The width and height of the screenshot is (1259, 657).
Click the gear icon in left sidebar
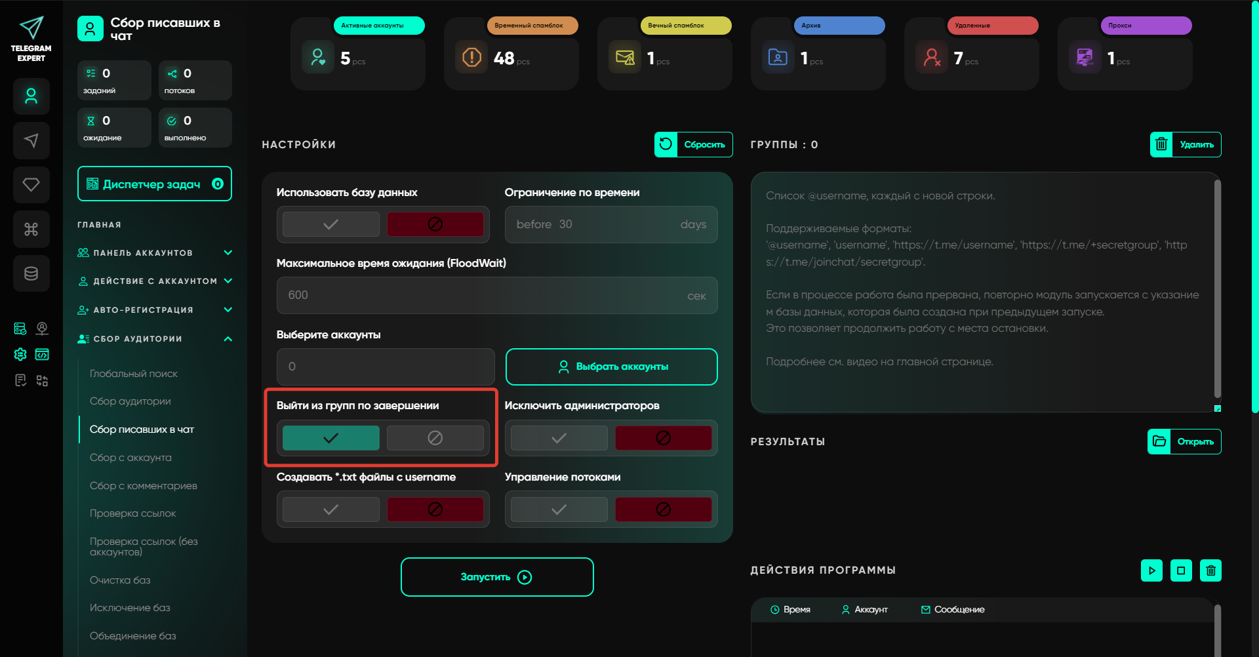point(20,355)
